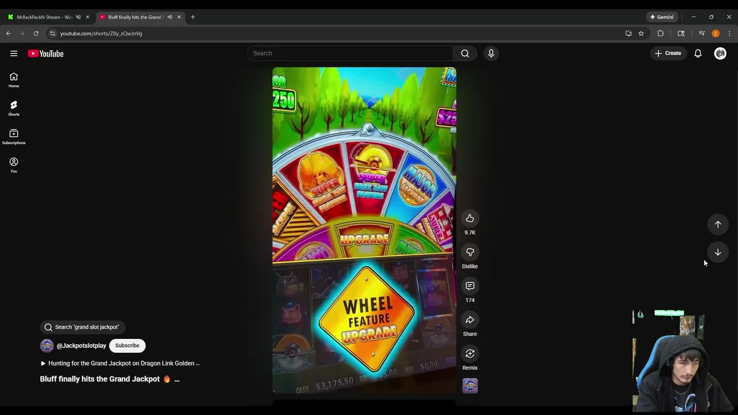Share this Short
The height and width of the screenshot is (415, 738).
point(470,320)
